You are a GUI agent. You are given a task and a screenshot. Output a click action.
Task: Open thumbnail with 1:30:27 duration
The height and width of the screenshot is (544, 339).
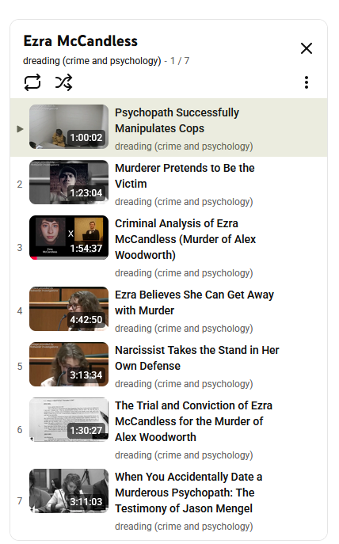pos(69,420)
